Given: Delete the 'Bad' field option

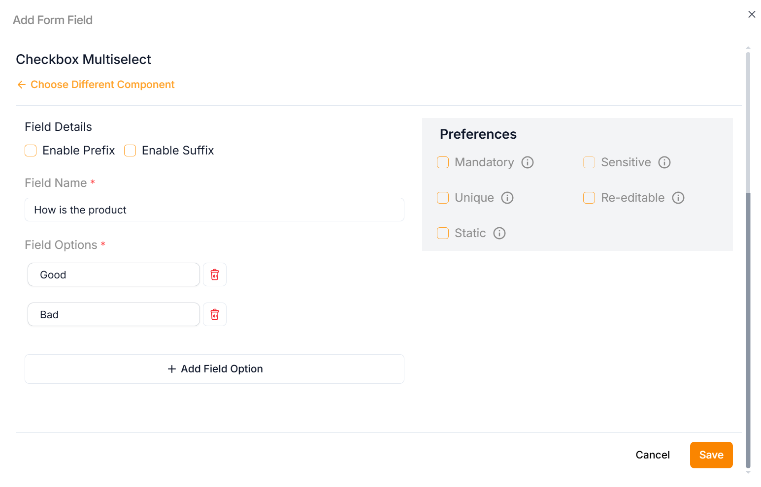Looking at the screenshot, I should [215, 314].
